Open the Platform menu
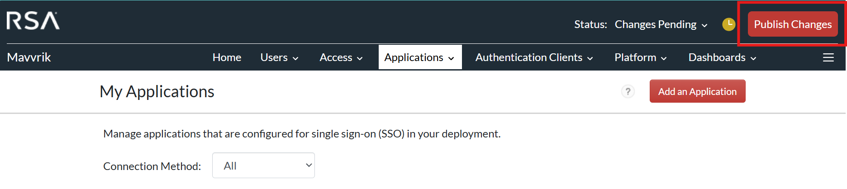Viewport: 847px width, 189px height. click(640, 57)
